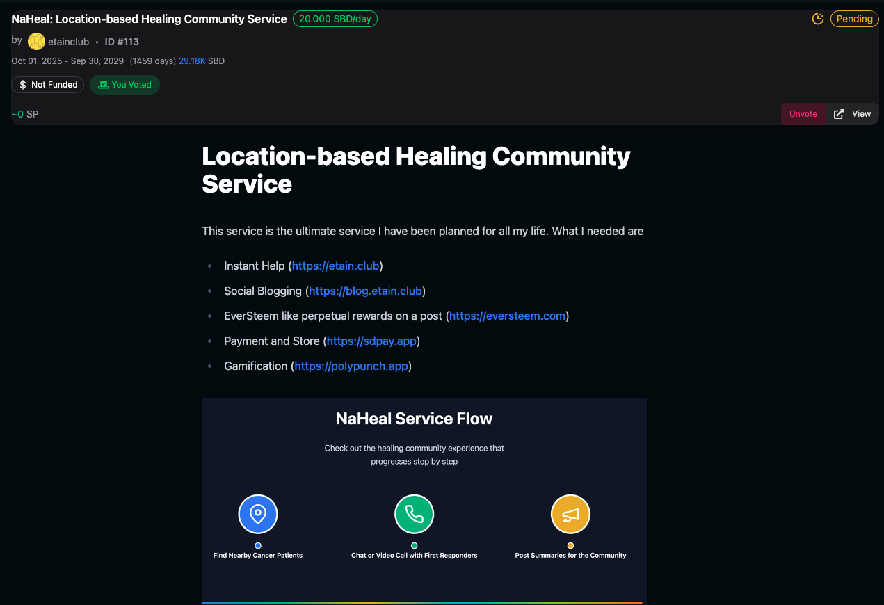Open the https://etain.club link
The height and width of the screenshot is (605, 884).
pos(336,266)
